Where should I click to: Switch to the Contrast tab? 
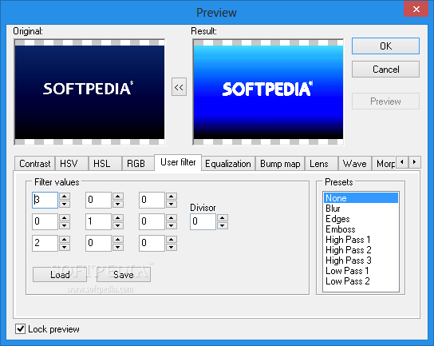click(35, 164)
